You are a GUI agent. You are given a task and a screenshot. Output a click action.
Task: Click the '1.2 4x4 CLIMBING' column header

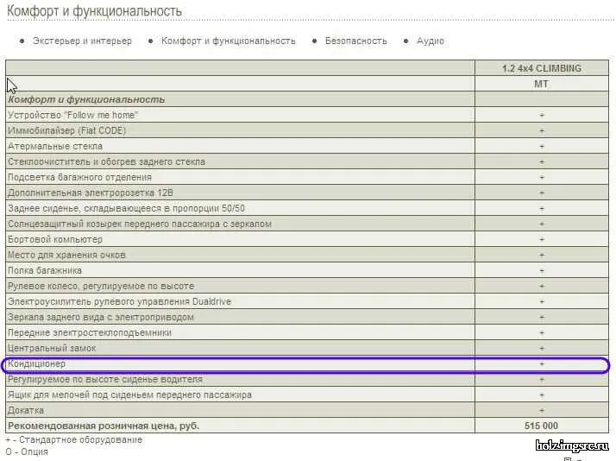tap(541, 68)
